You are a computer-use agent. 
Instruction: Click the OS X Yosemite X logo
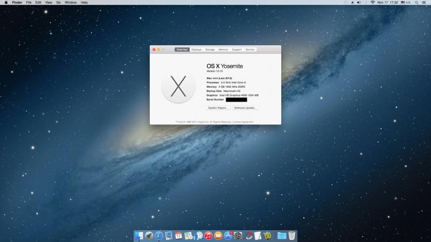pyautogui.click(x=178, y=87)
